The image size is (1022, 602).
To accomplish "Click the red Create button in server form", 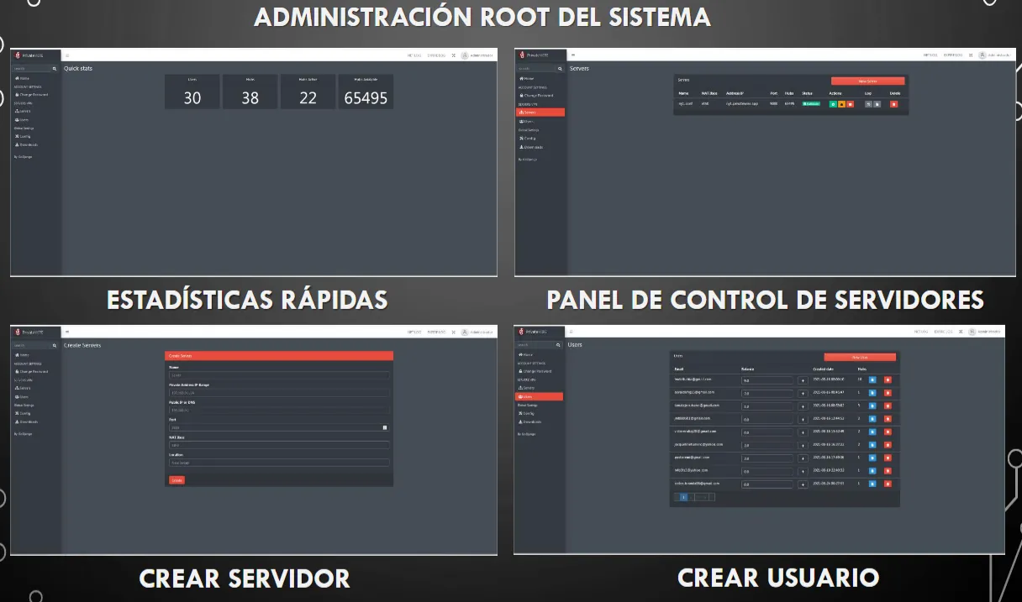I will click(x=176, y=480).
